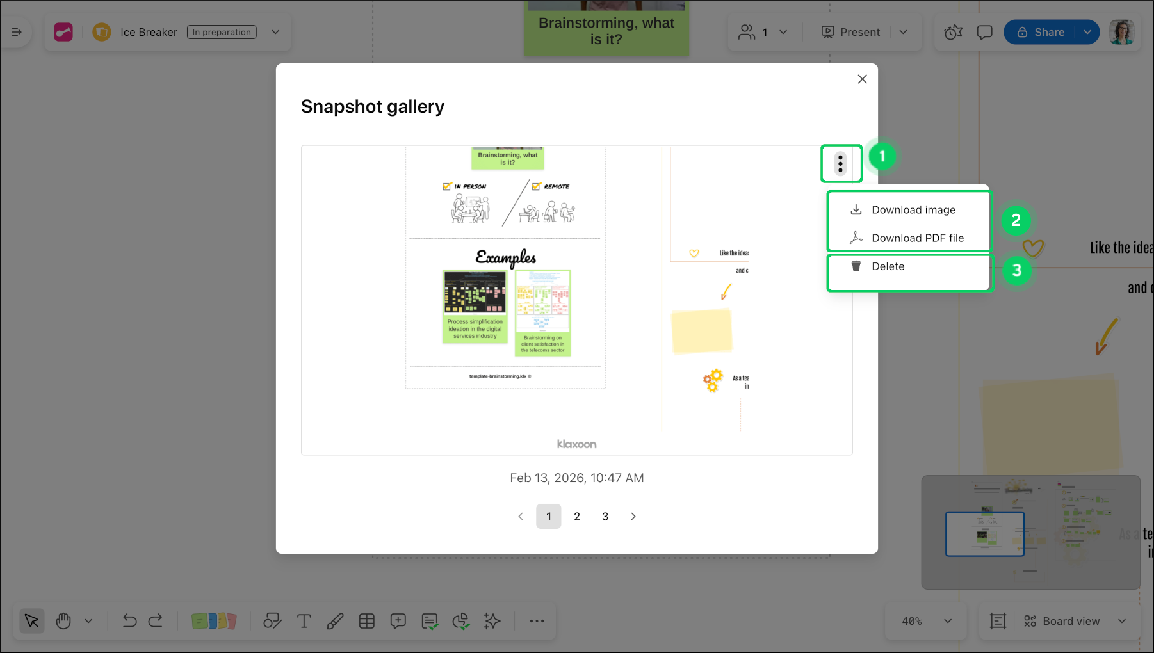Switch to the hand panning tool
This screenshot has width=1154, height=653.
[x=63, y=620]
